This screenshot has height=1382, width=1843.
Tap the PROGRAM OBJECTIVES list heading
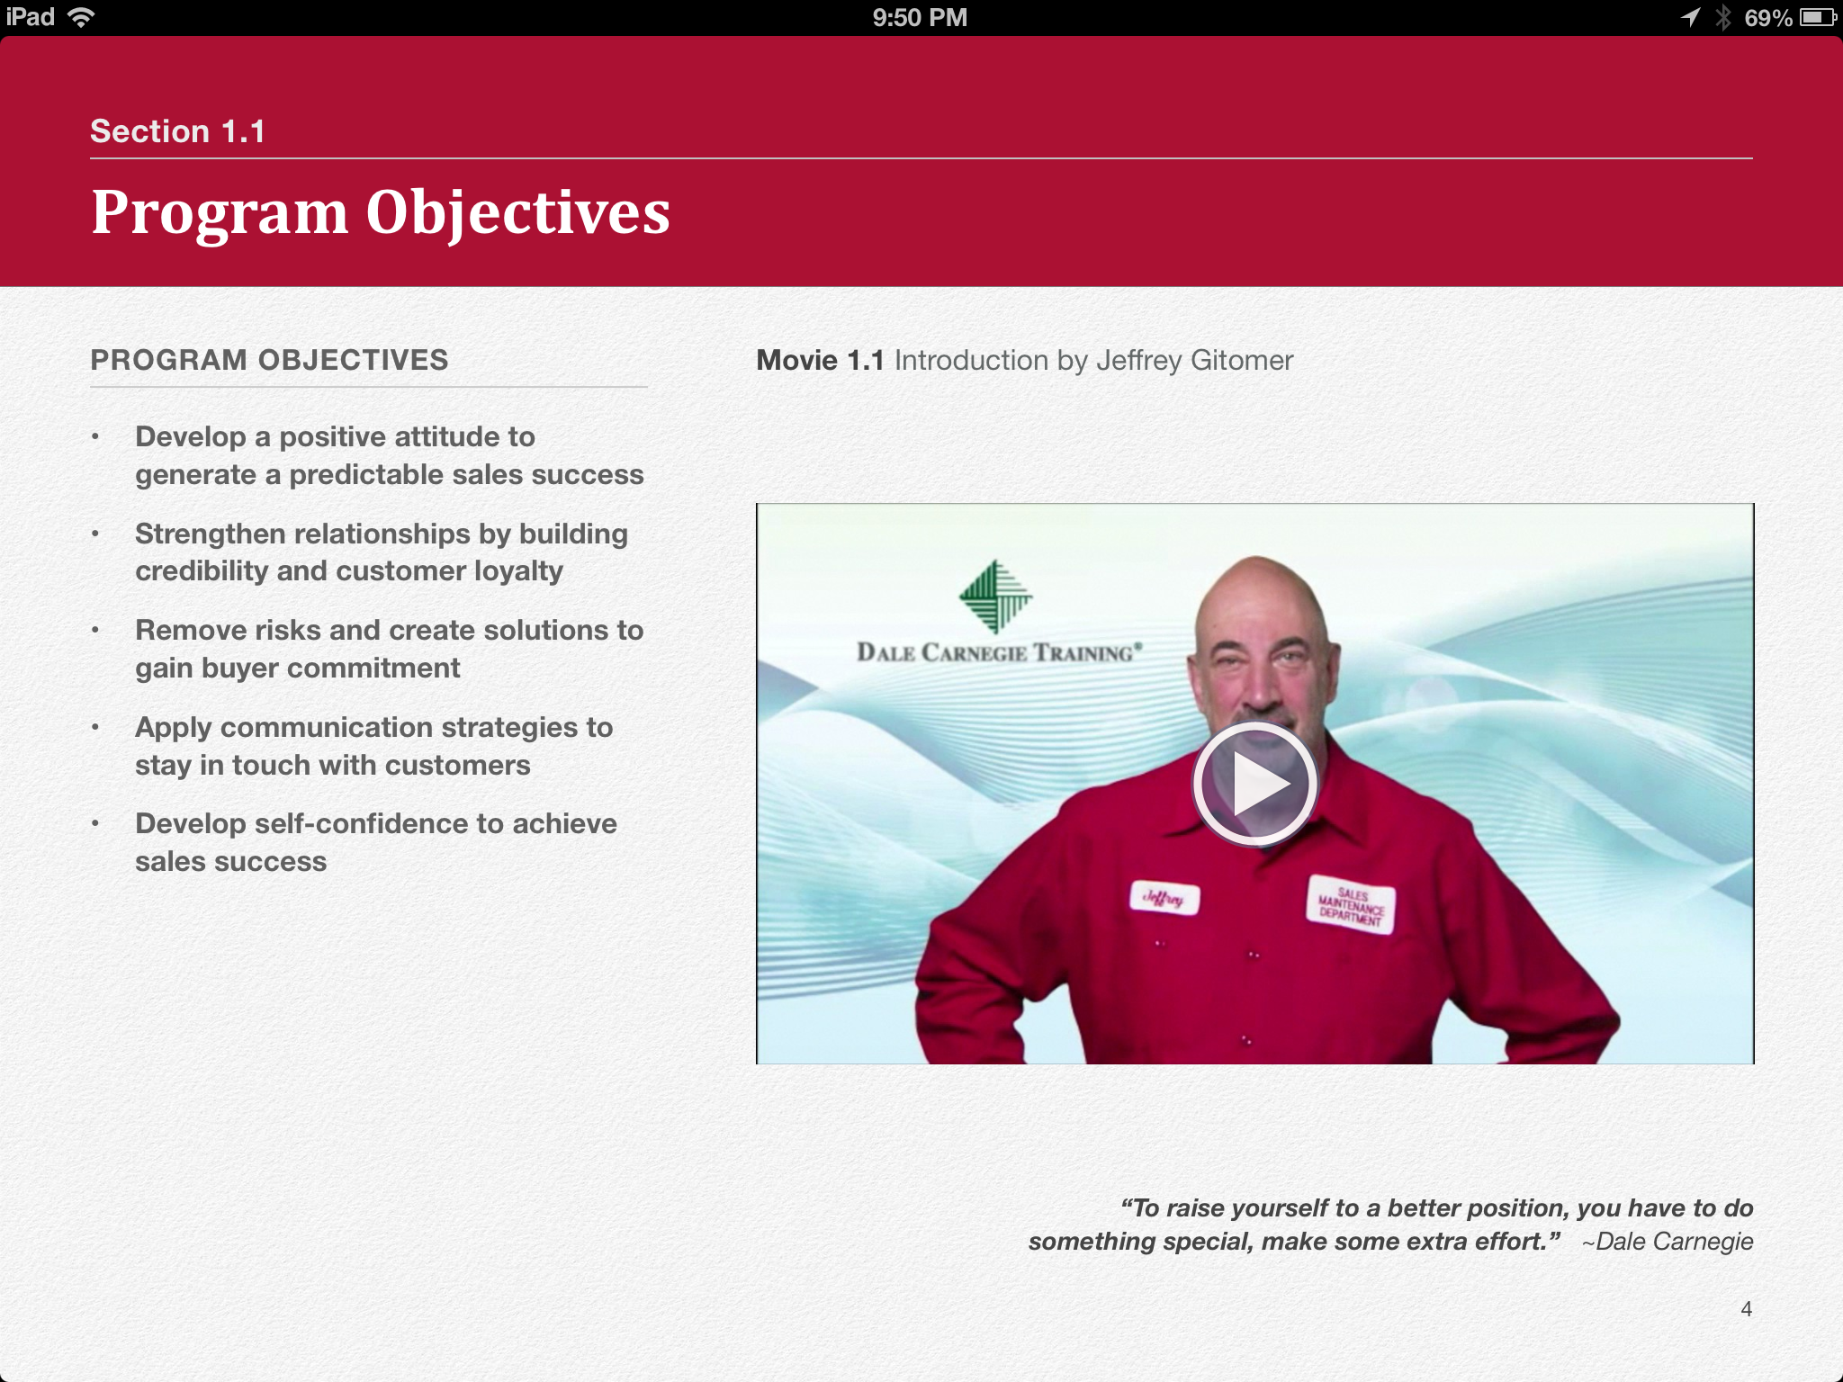(x=269, y=360)
